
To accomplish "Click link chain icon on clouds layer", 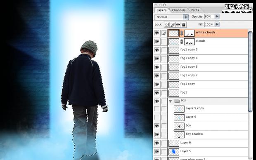I will (x=182, y=42).
